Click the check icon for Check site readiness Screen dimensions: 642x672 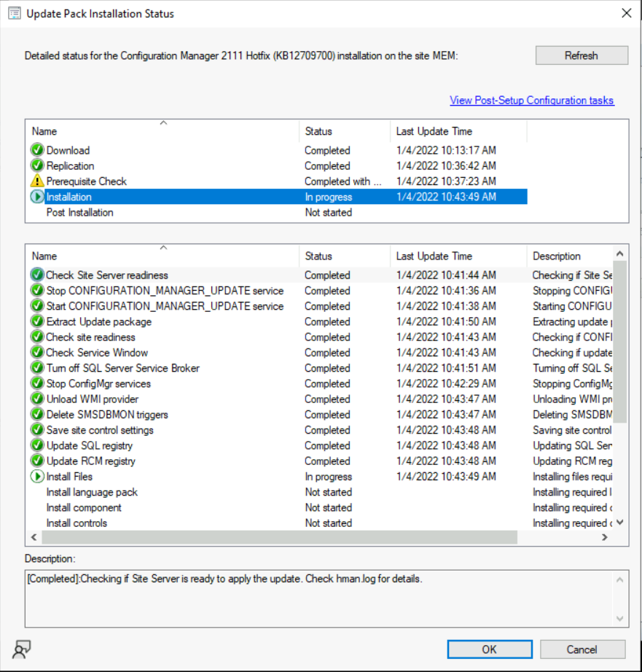(37, 337)
